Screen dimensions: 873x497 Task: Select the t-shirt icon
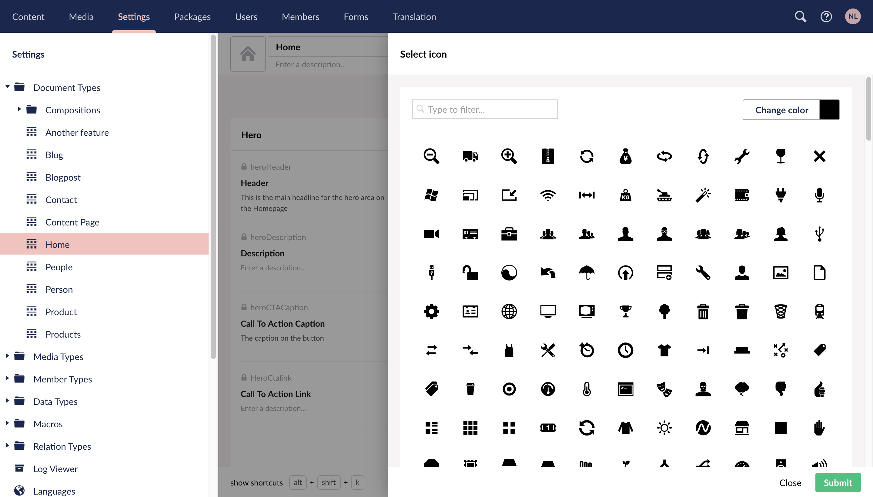point(665,350)
